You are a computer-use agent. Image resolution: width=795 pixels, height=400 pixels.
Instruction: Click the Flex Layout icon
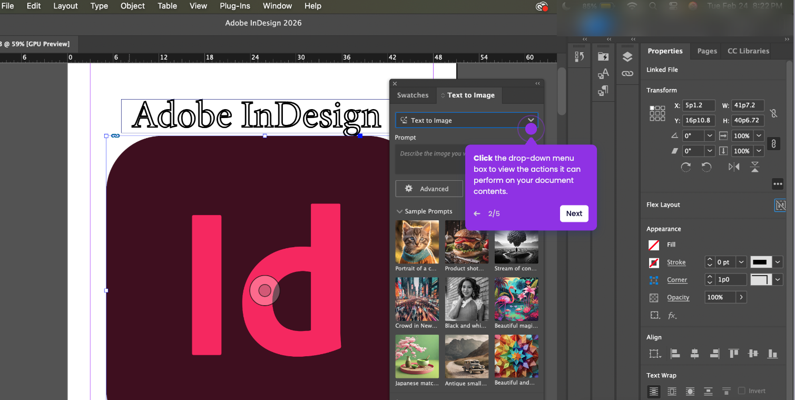point(780,205)
